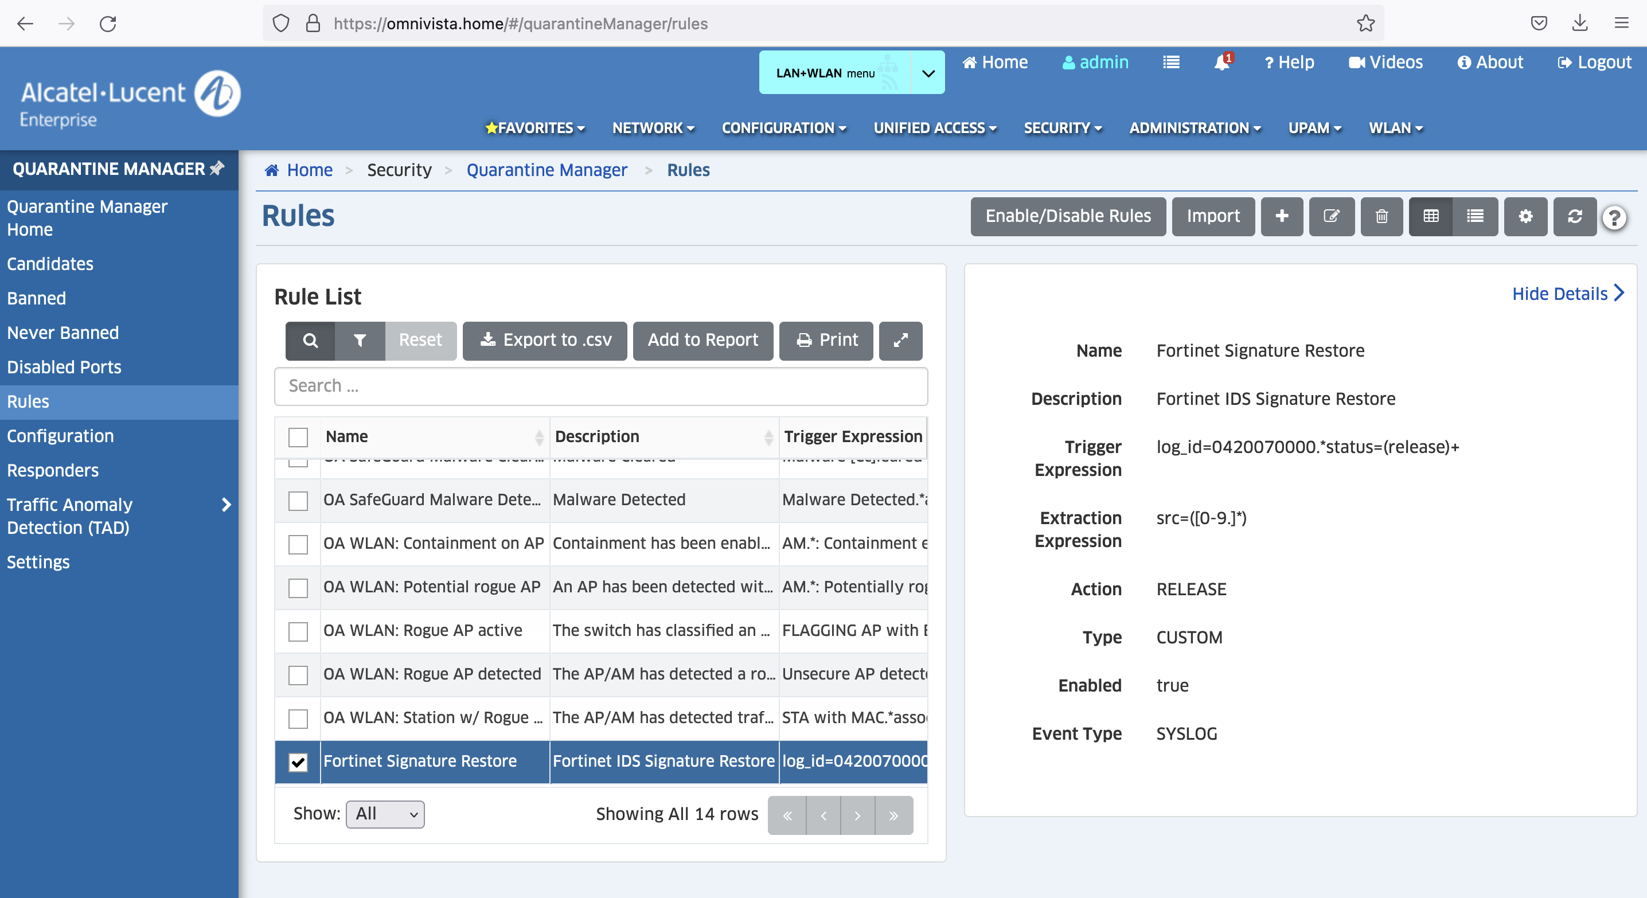Click the add new rule plus icon

[1281, 216]
